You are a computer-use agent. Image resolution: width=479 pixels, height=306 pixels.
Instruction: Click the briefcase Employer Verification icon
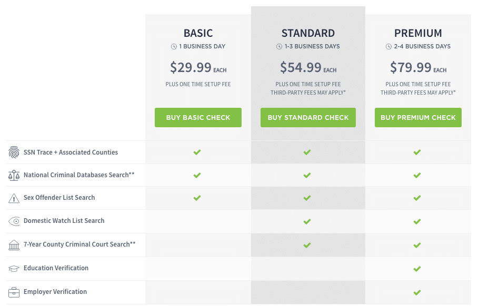[14, 292]
